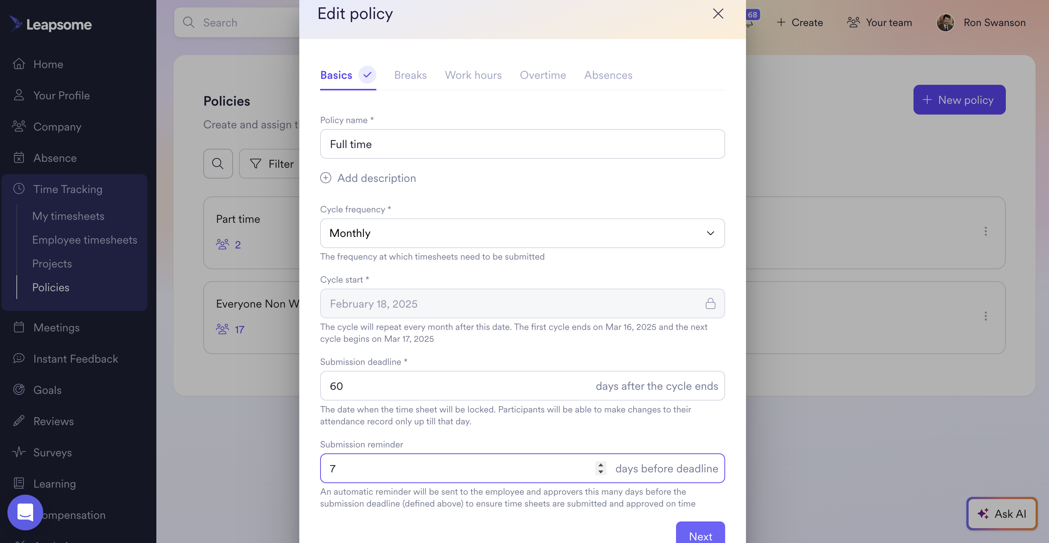Close the Edit policy dialog
Screen dimensions: 1049x543
tap(718, 14)
